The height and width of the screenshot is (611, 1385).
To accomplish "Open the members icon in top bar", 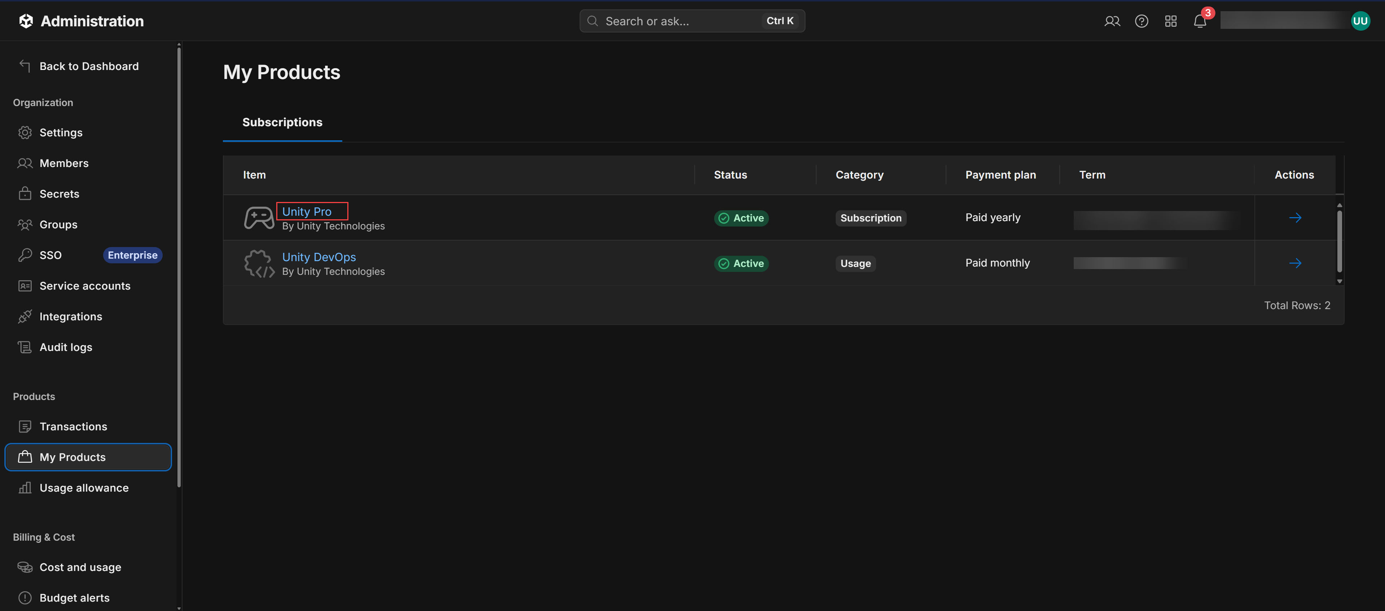I will [1112, 21].
